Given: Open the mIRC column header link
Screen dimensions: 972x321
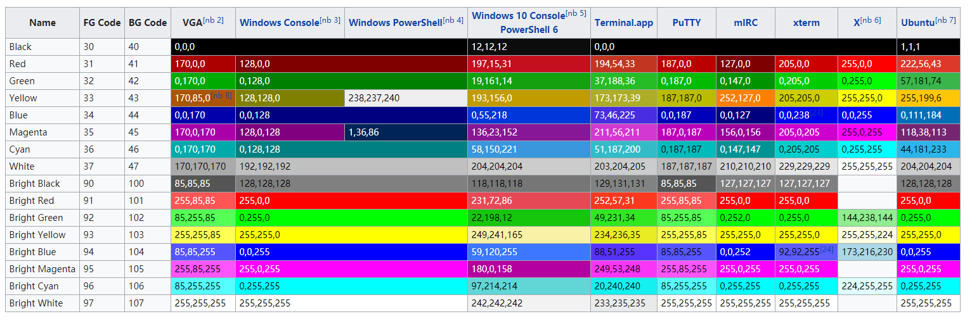Looking at the screenshot, I should 746,23.
